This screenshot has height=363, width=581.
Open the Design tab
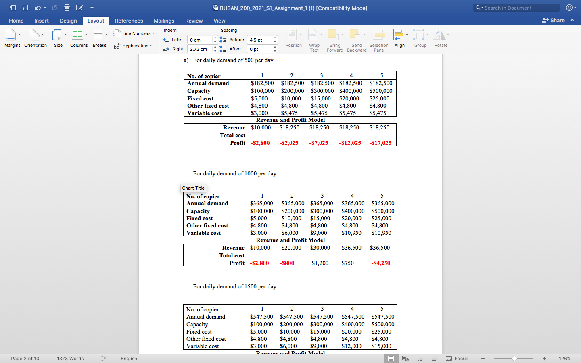point(68,21)
